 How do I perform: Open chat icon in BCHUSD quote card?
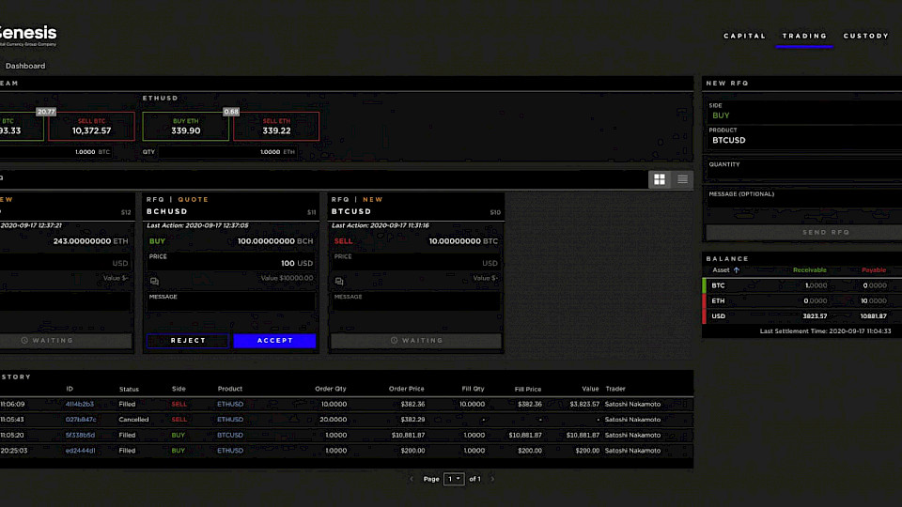[x=154, y=281]
